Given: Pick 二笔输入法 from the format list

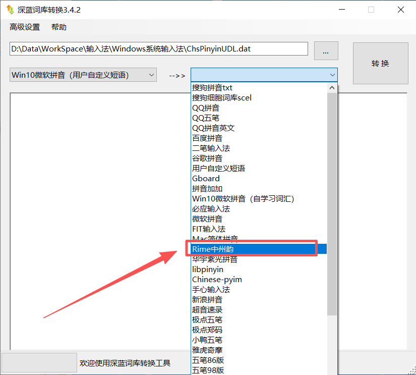Looking at the screenshot, I should [x=259, y=148].
